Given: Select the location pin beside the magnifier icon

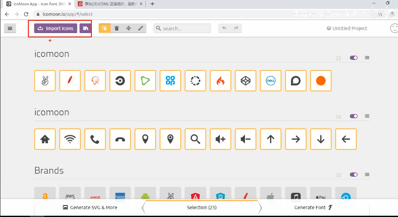Looking at the screenshot, I should (171, 139).
